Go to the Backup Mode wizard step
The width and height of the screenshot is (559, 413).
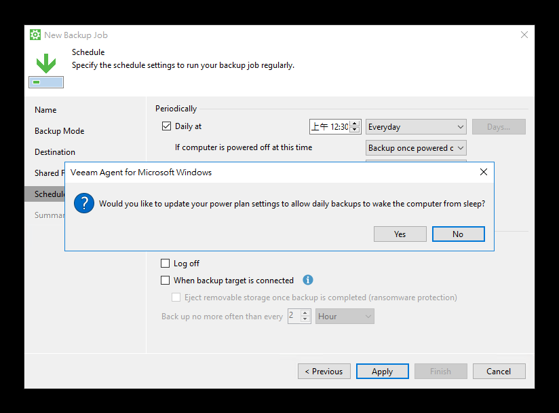click(60, 131)
